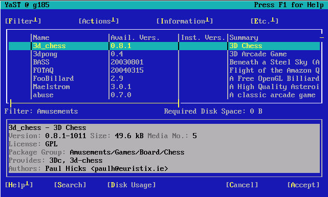Click the '3D Arcade Game' summary
Image resolution: width=328 pixels, height=197 pixels.
pos(258,54)
